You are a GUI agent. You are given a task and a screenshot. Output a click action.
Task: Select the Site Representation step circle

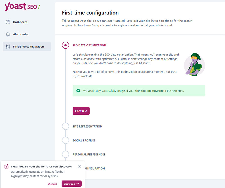coord(66,126)
